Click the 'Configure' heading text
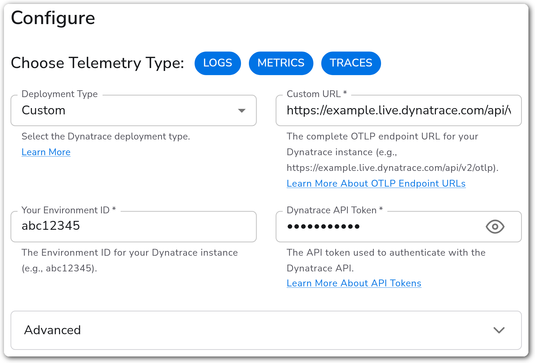Screen dimensions: 535x363 click(x=53, y=18)
